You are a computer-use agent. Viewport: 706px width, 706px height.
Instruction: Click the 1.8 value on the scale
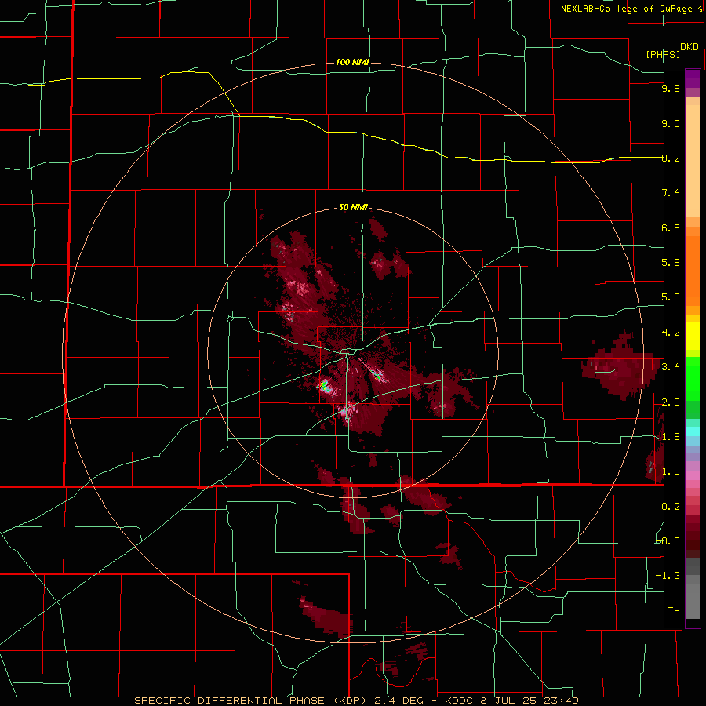671,437
